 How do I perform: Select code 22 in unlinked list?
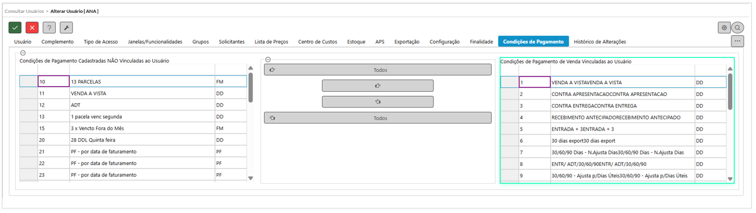(x=133, y=163)
